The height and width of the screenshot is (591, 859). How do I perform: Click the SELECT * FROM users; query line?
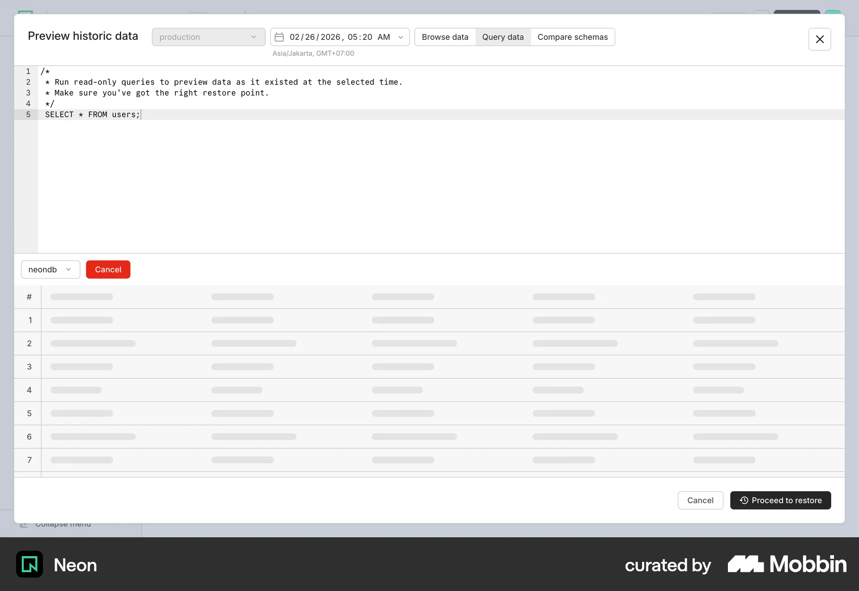coord(93,115)
